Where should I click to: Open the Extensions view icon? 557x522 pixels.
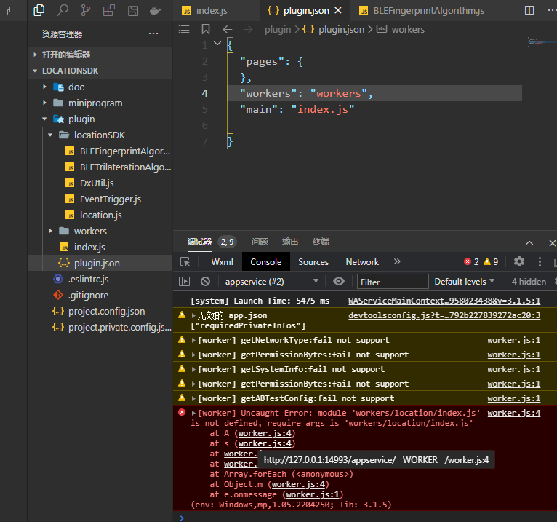108,11
